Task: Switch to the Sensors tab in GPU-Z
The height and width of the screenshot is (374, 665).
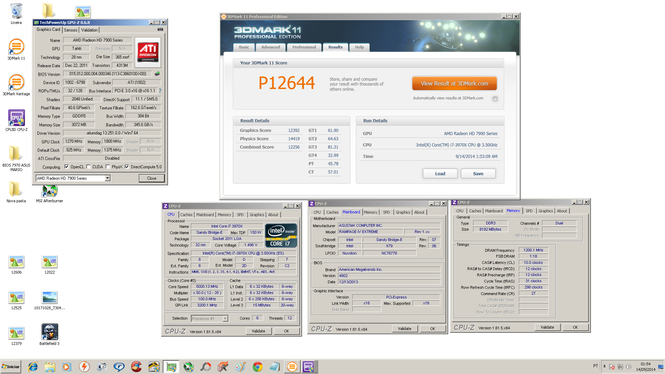Action: [71, 30]
